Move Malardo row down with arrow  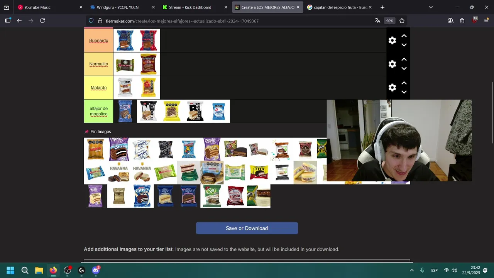(404, 92)
